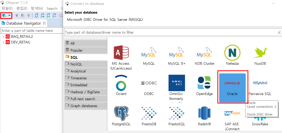
Task: Click the New Database Connection plug icon
Action: click(x=4, y=16)
